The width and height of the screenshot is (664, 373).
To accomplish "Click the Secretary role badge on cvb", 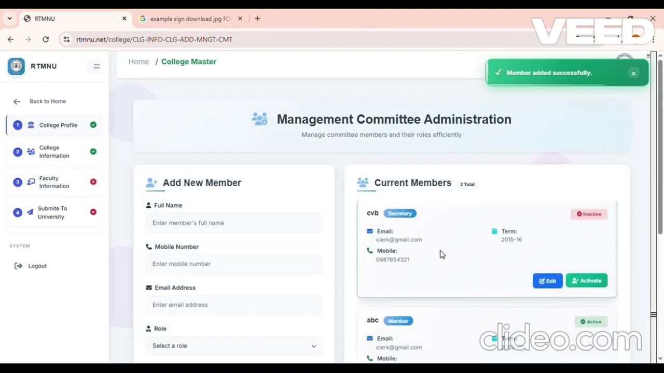I will [x=400, y=213].
